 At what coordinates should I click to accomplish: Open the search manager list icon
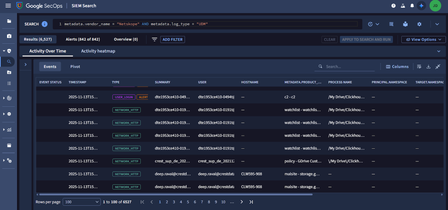tap(392, 24)
